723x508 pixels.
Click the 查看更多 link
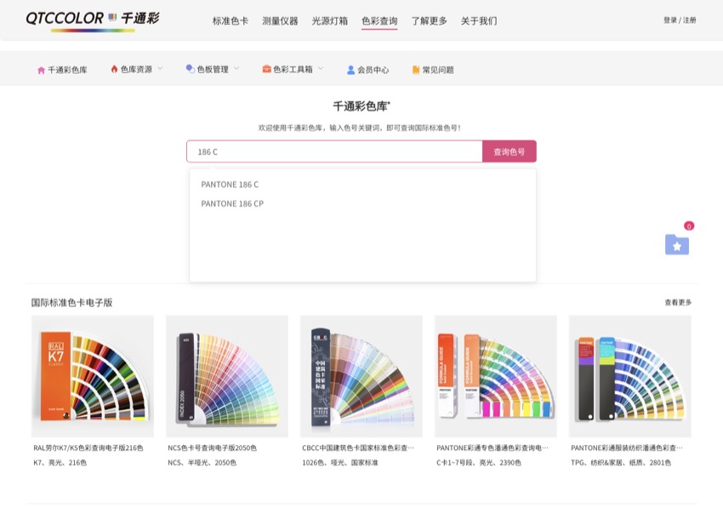678,302
